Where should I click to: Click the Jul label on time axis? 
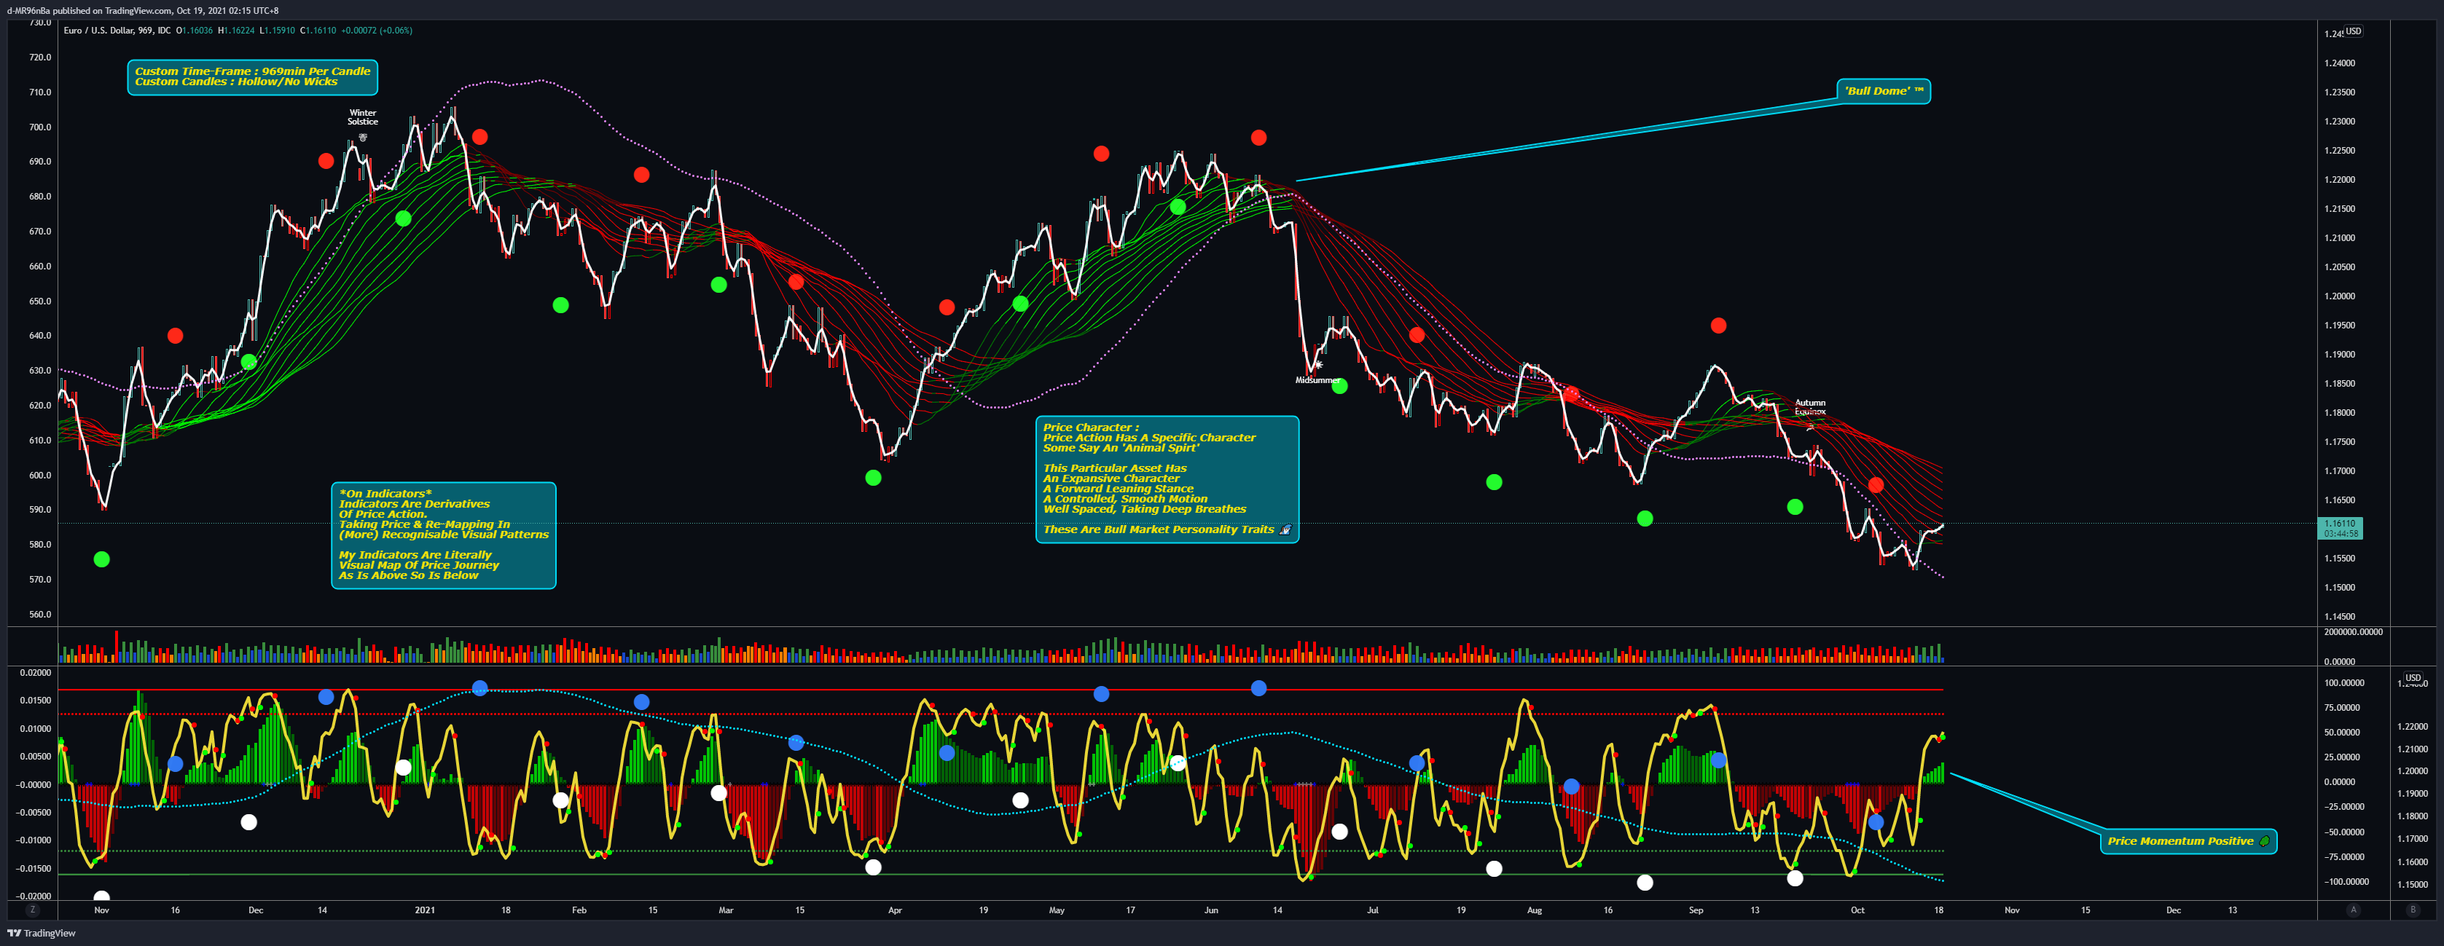tap(1372, 910)
